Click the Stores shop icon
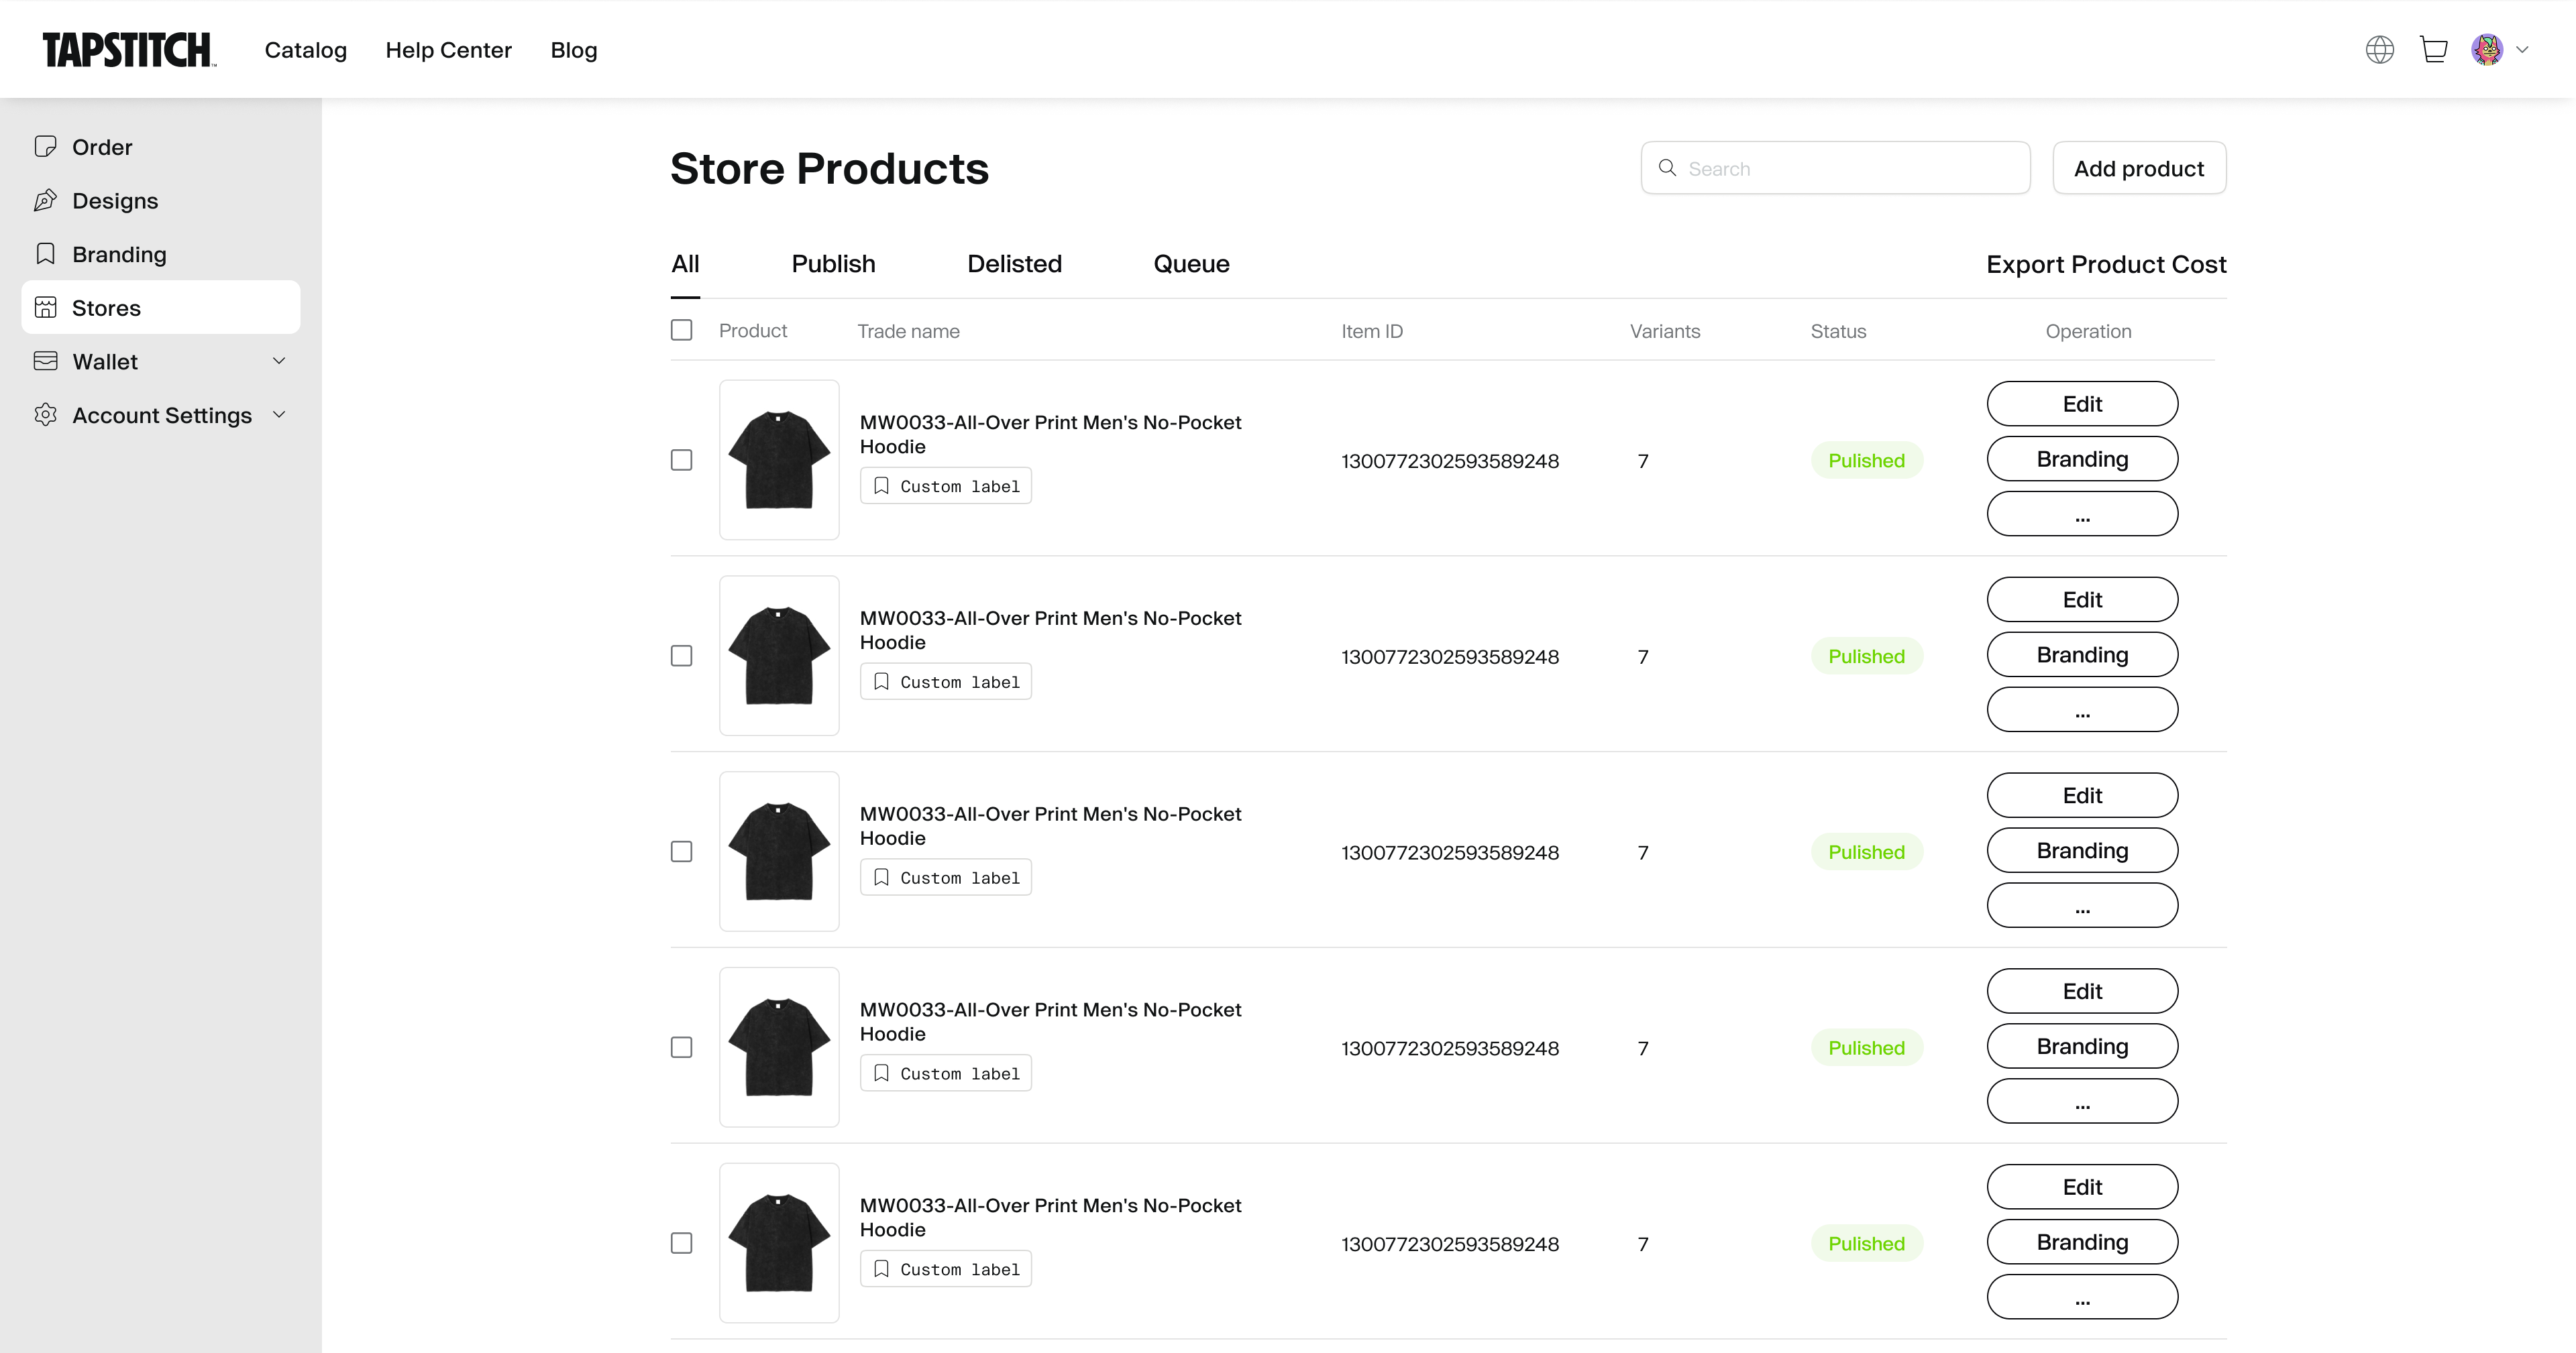Screen dimensions: 2576x1353 click(x=45, y=308)
